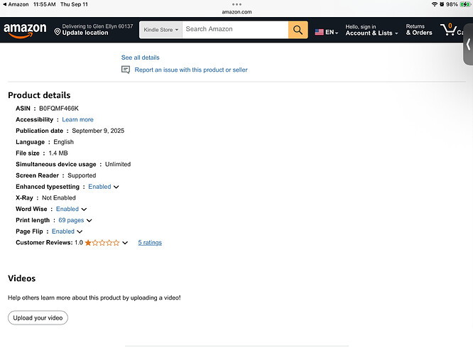Screen dimensions: 473x355
Task: Click the See all details link
Action: click(140, 58)
